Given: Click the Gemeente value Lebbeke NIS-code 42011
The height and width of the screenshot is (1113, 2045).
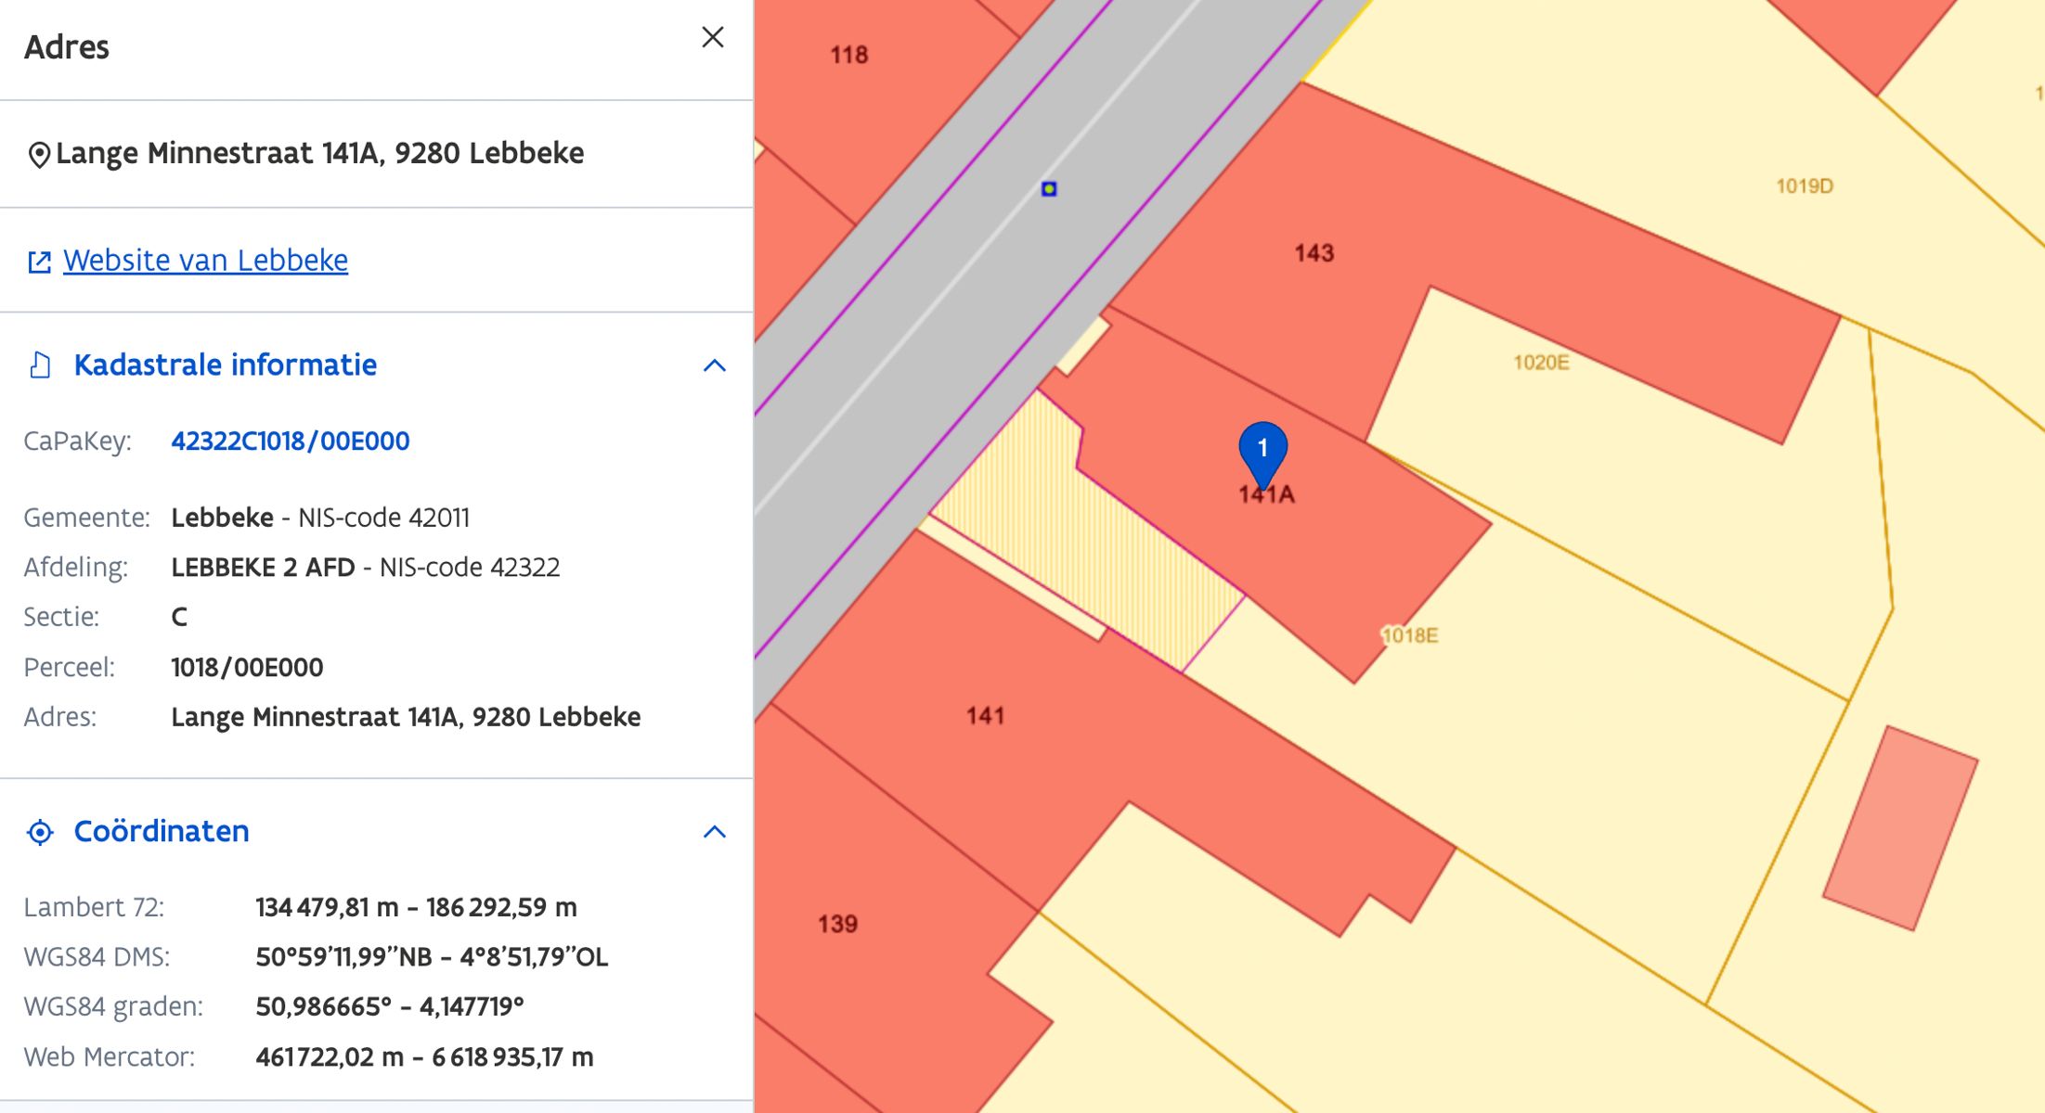Looking at the screenshot, I should [x=320, y=518].
